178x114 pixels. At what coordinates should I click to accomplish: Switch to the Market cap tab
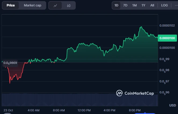click(x=32, y=5)
